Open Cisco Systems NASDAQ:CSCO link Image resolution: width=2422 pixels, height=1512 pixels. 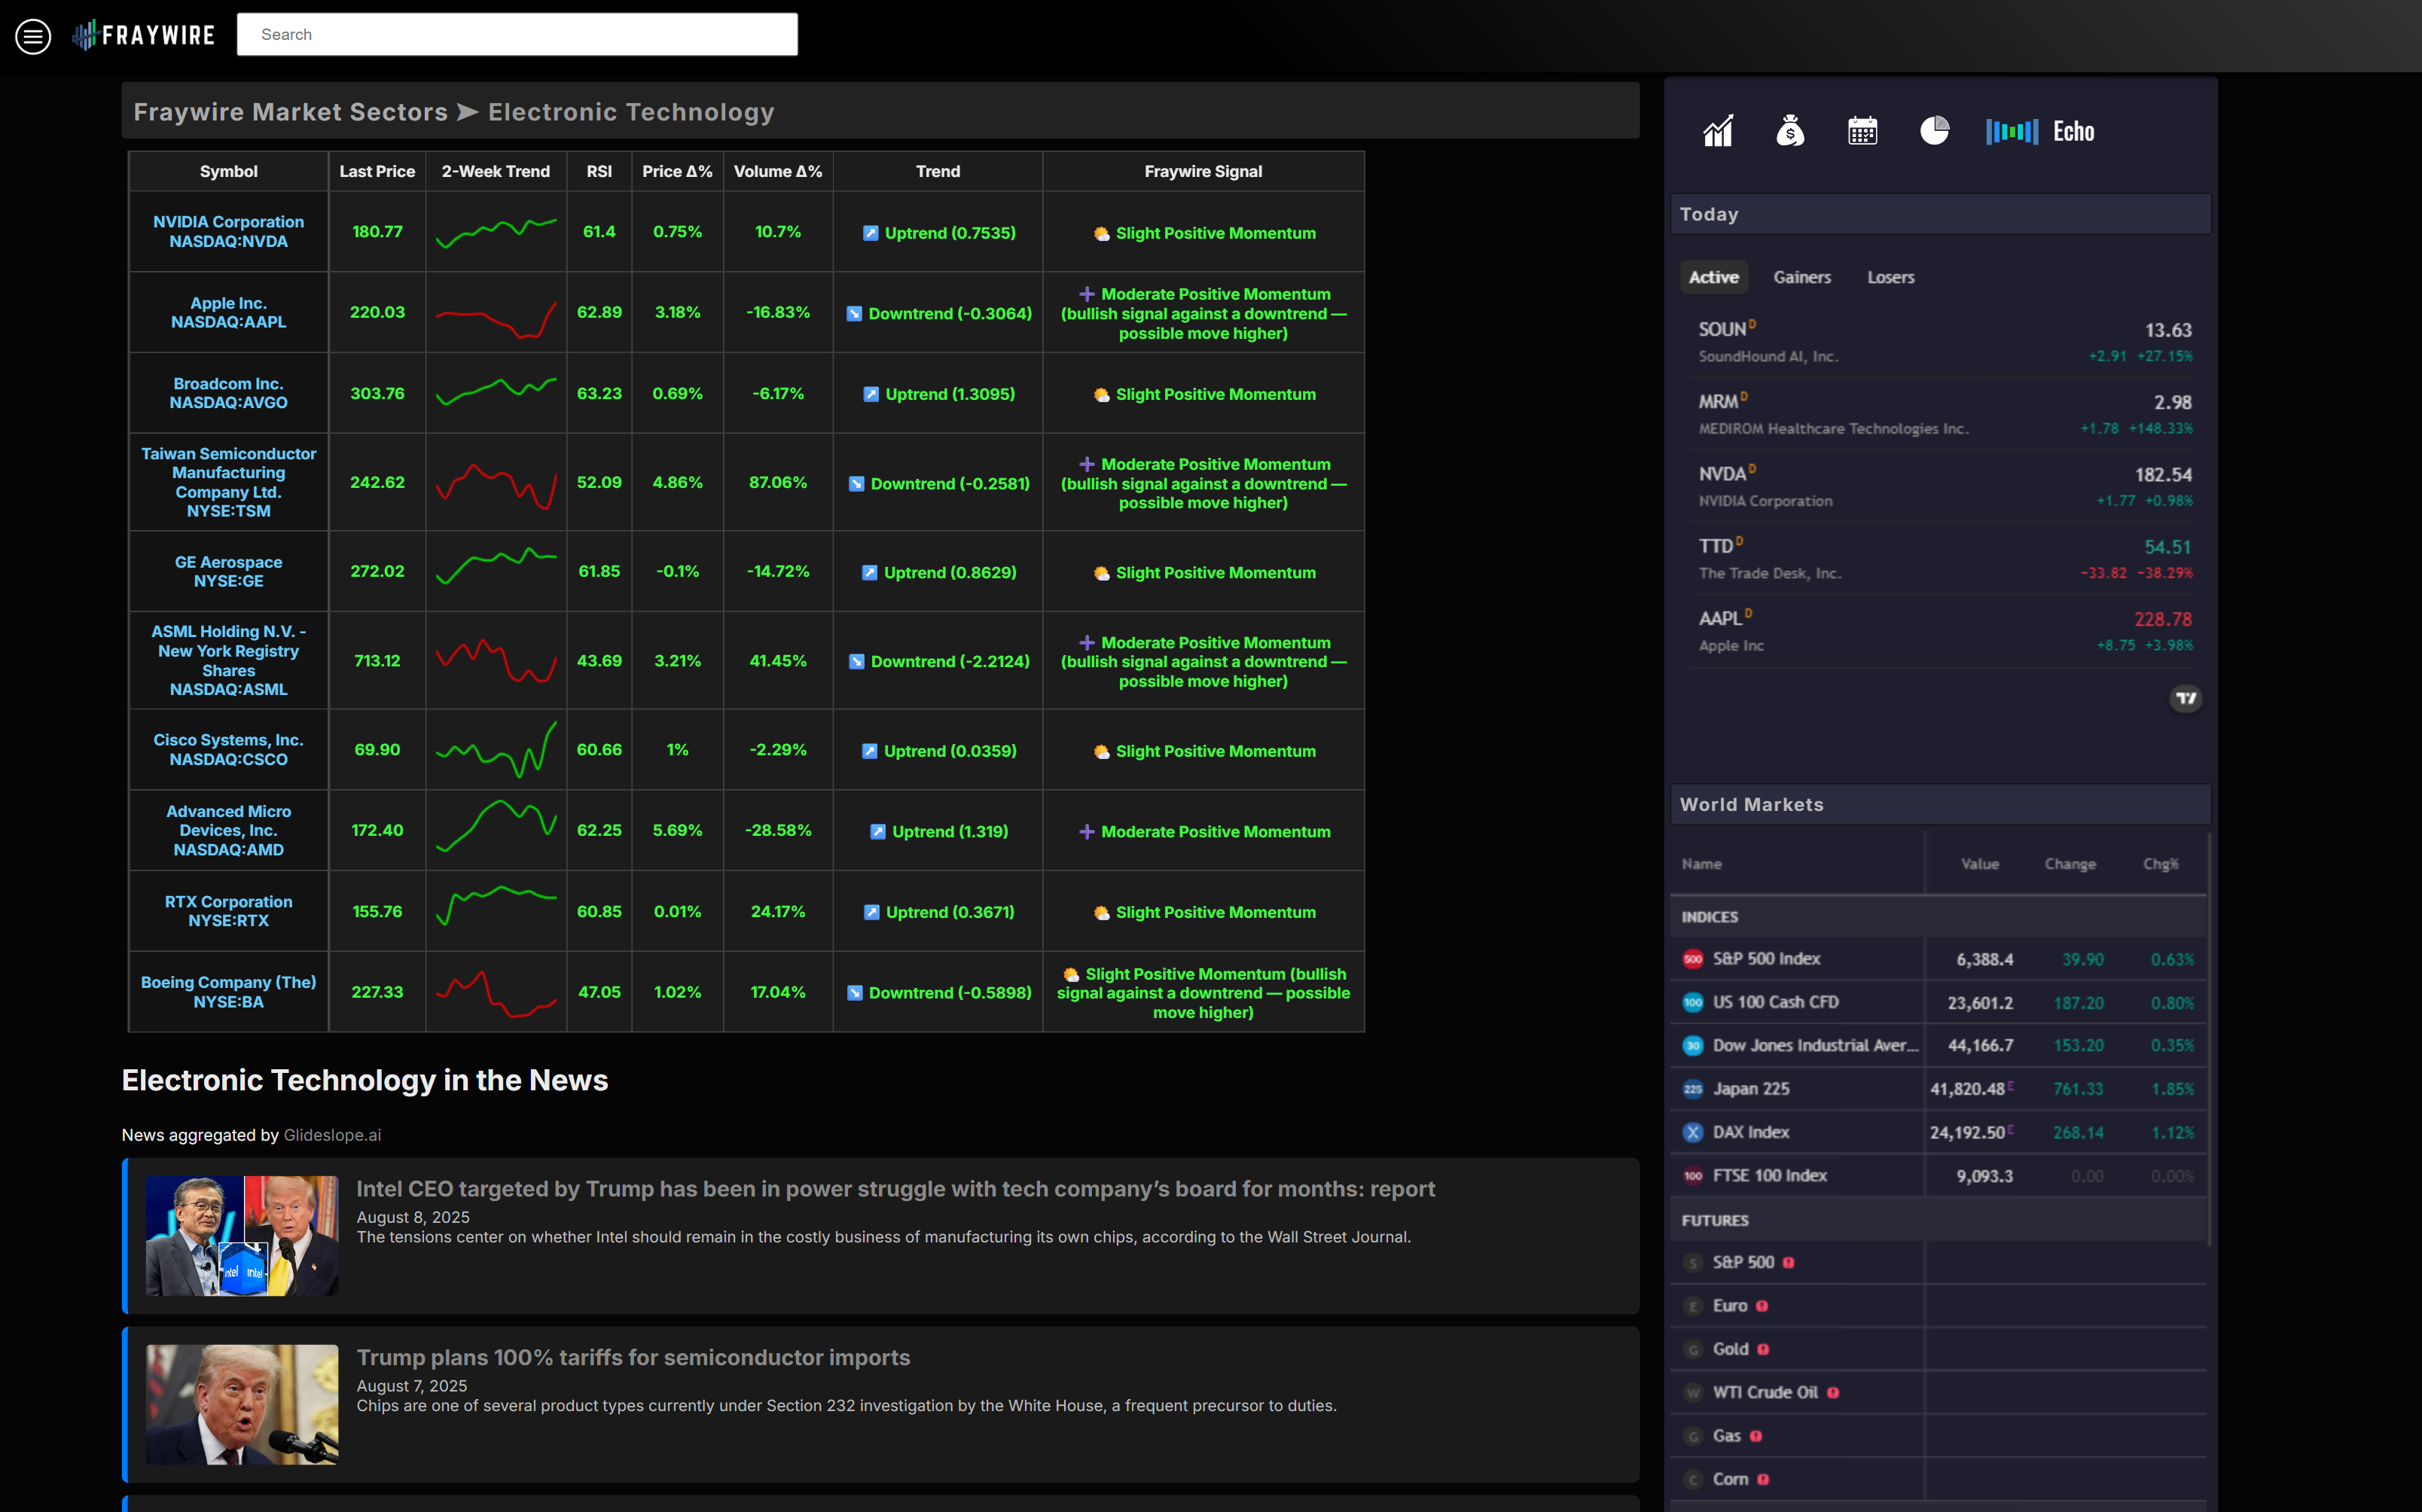pyautogui.click(x=228, y=749)
